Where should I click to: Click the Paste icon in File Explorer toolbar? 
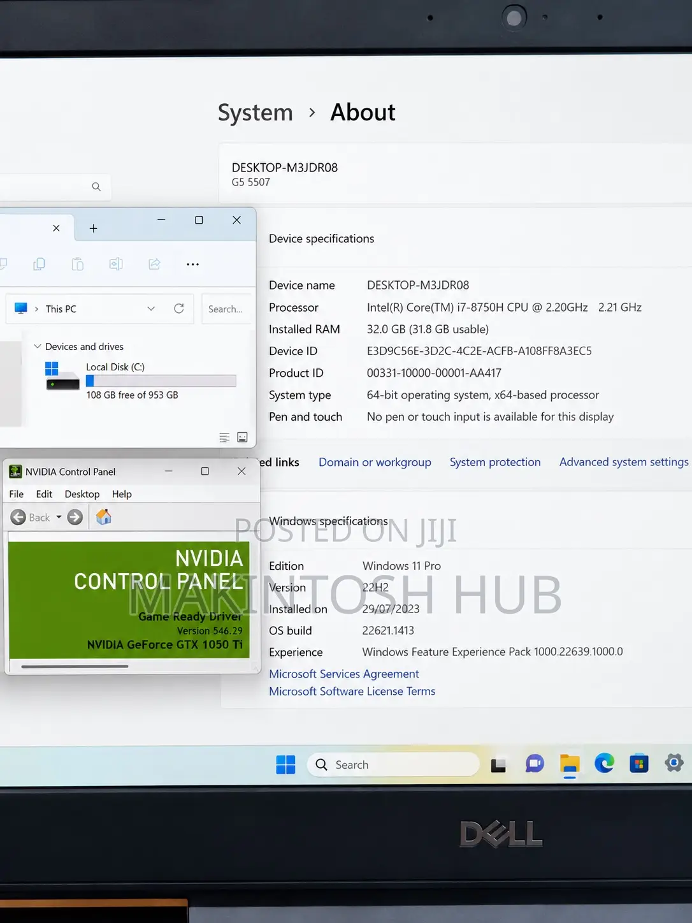point(78,264)
